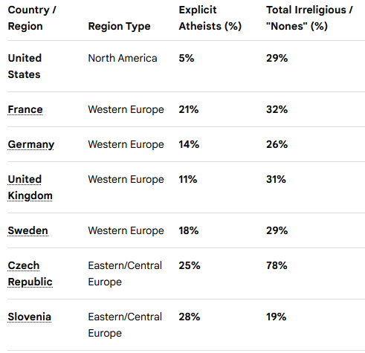
Task: Open the Sweden country link
Action: (28, 230)
